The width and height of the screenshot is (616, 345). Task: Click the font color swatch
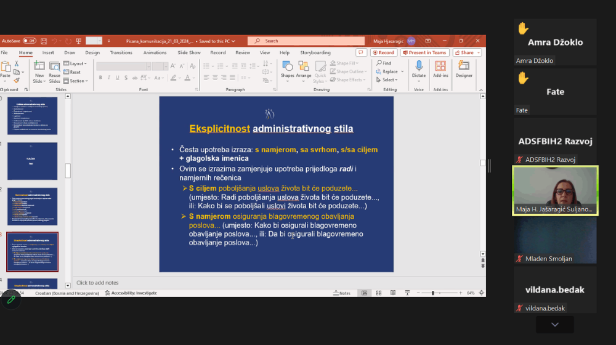point(187,78)
